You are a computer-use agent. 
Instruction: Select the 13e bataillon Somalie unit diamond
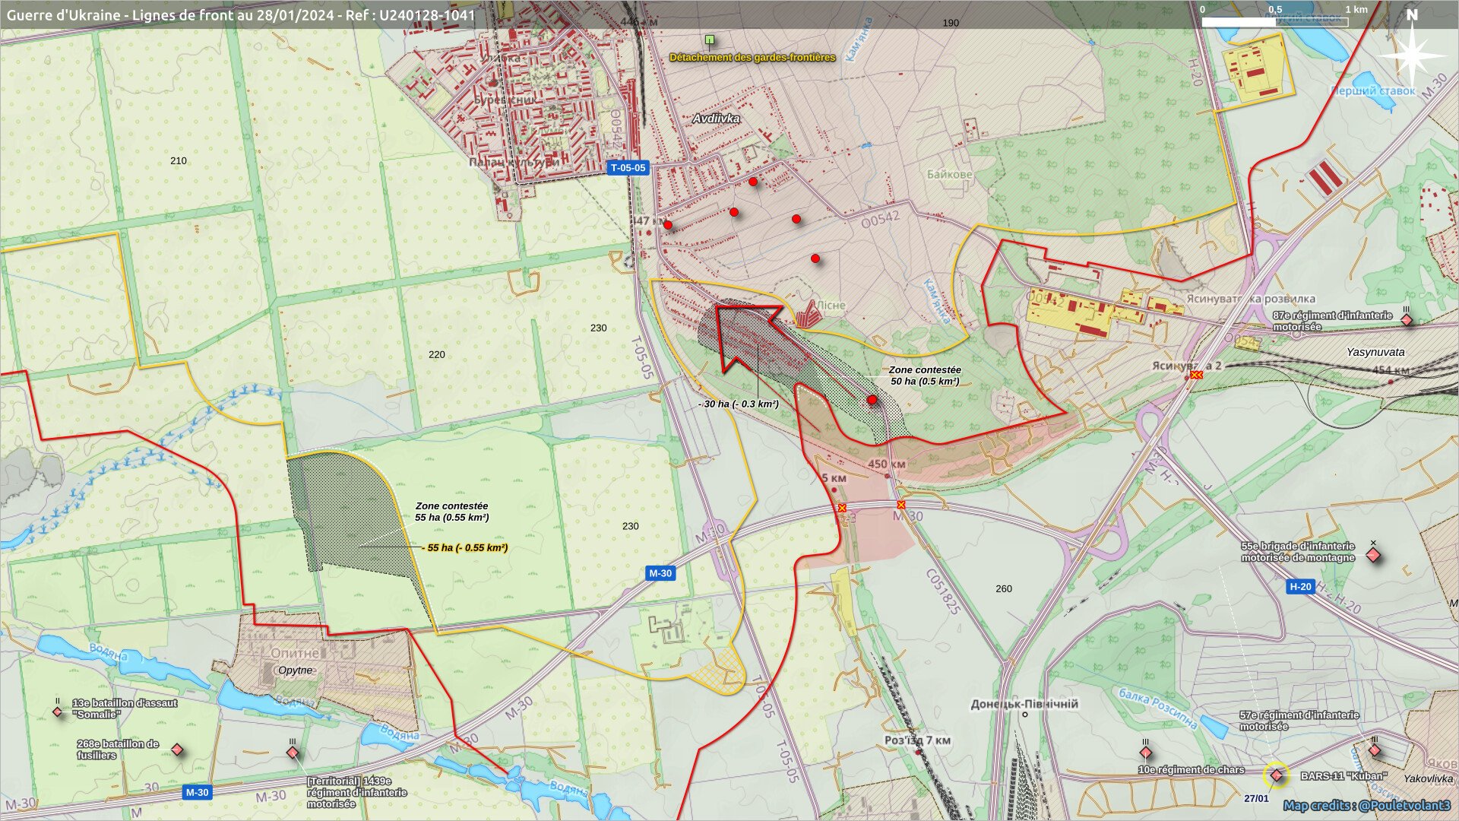[x=58, y=712]
